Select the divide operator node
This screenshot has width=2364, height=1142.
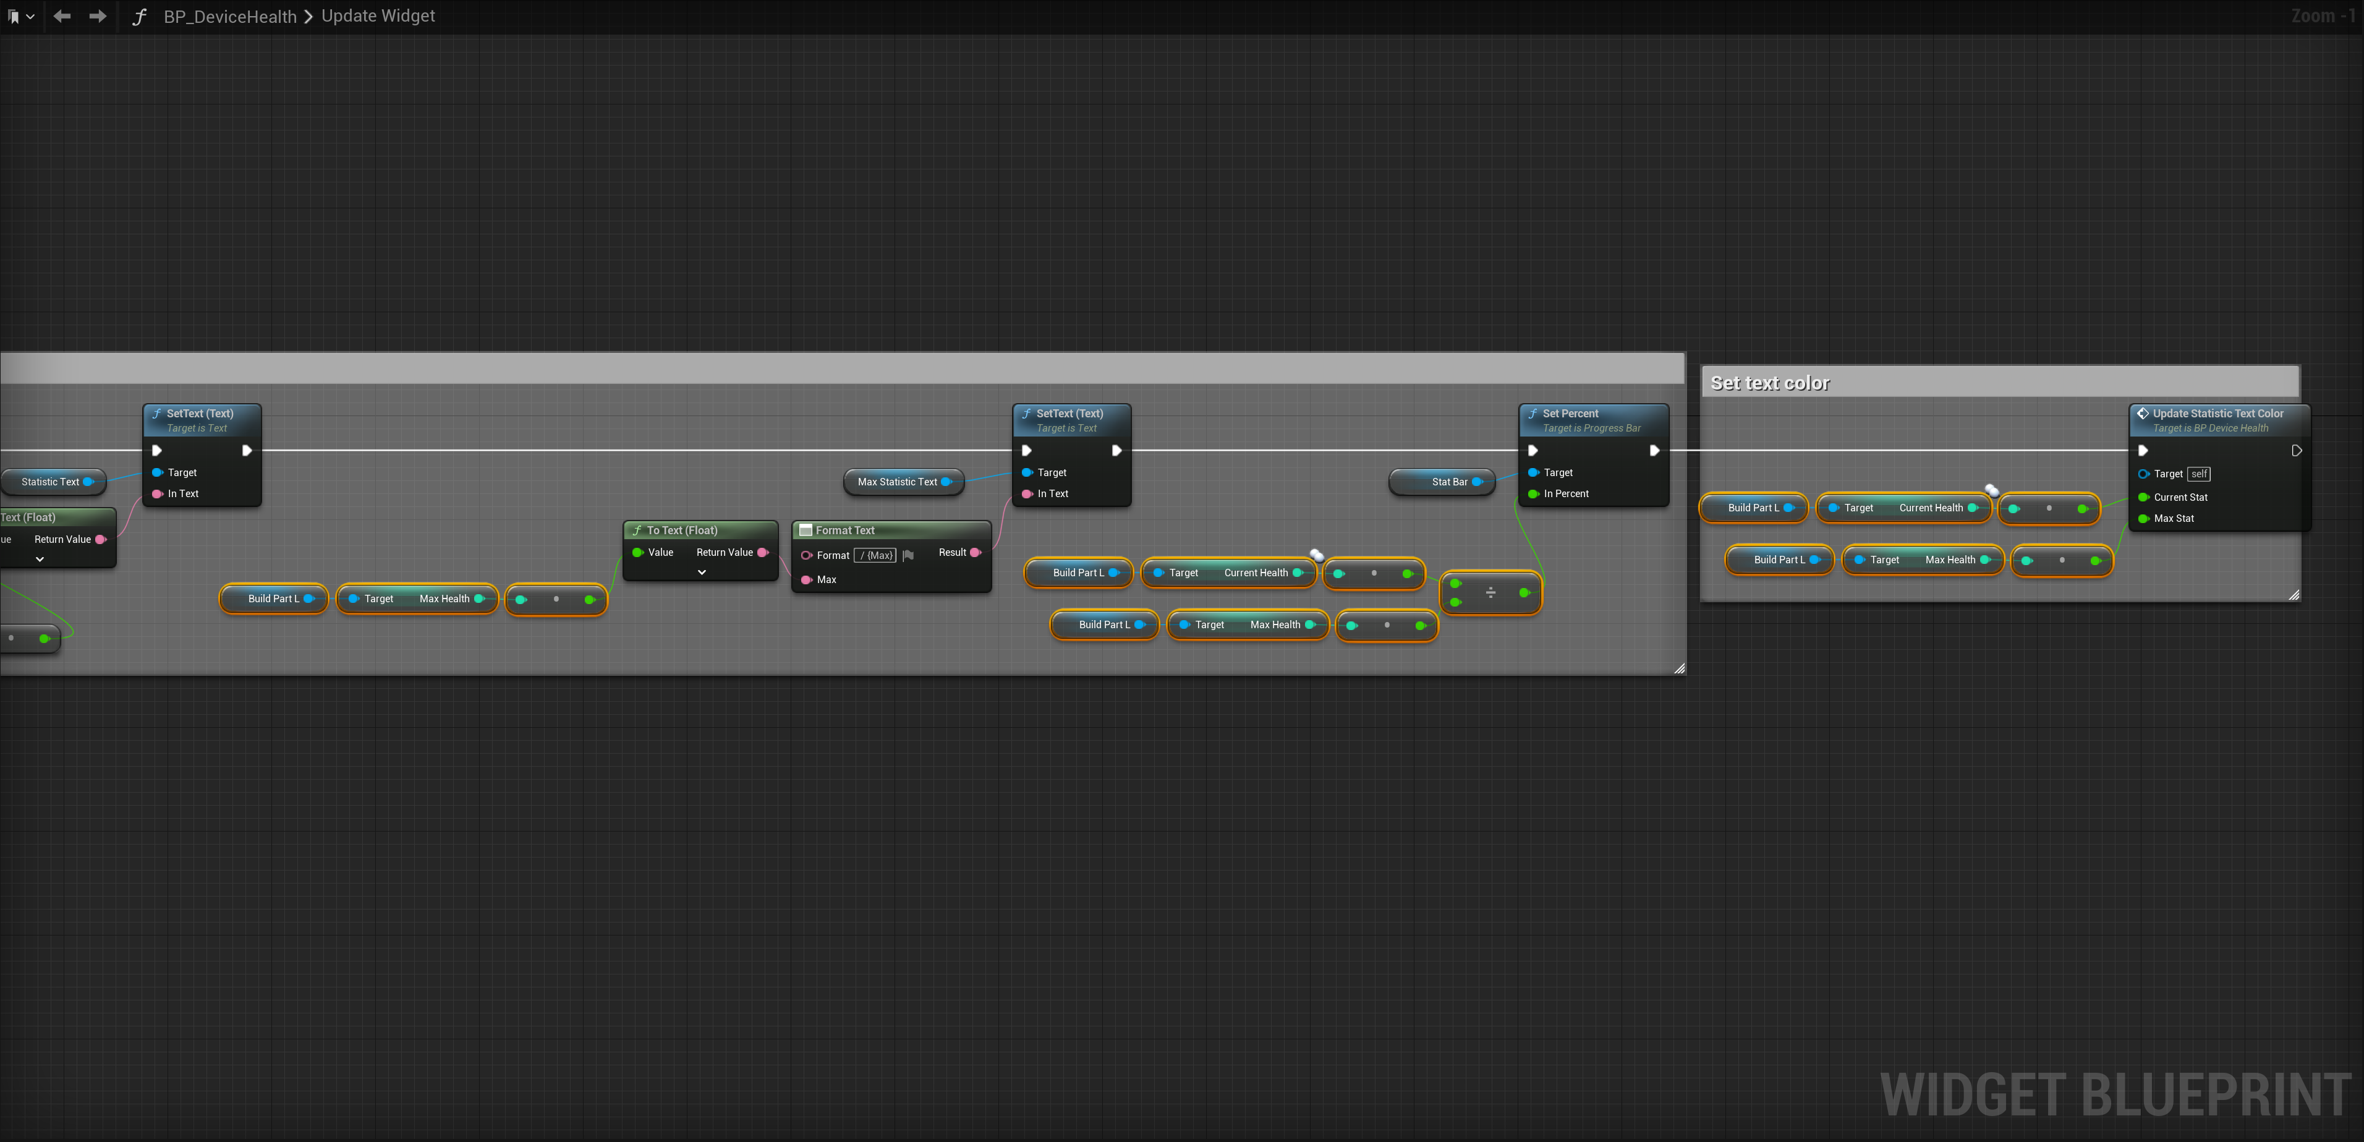(x=1490, y=593)
